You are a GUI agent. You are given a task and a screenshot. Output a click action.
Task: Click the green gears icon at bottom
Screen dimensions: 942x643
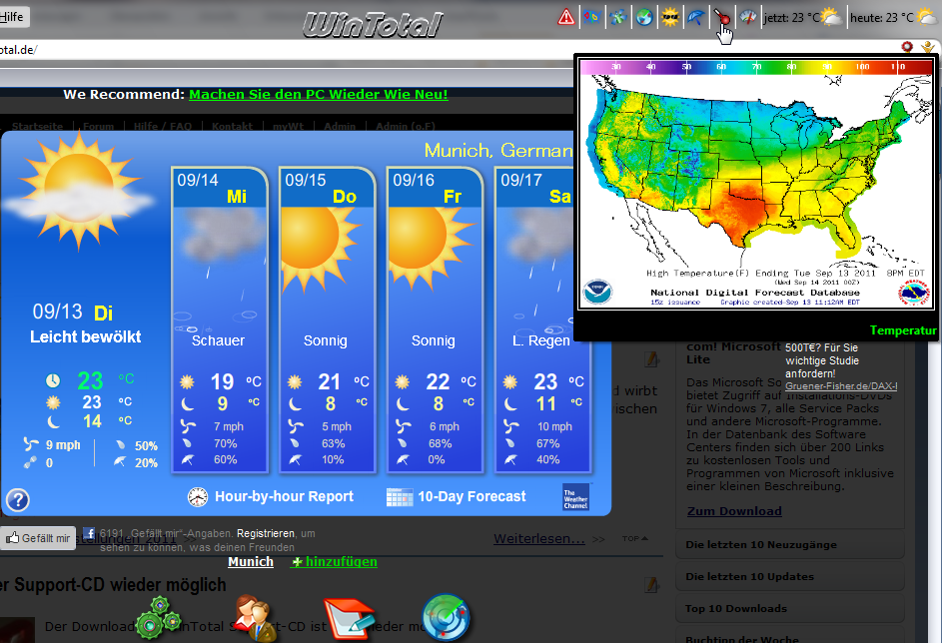click(x=159, y=618)
